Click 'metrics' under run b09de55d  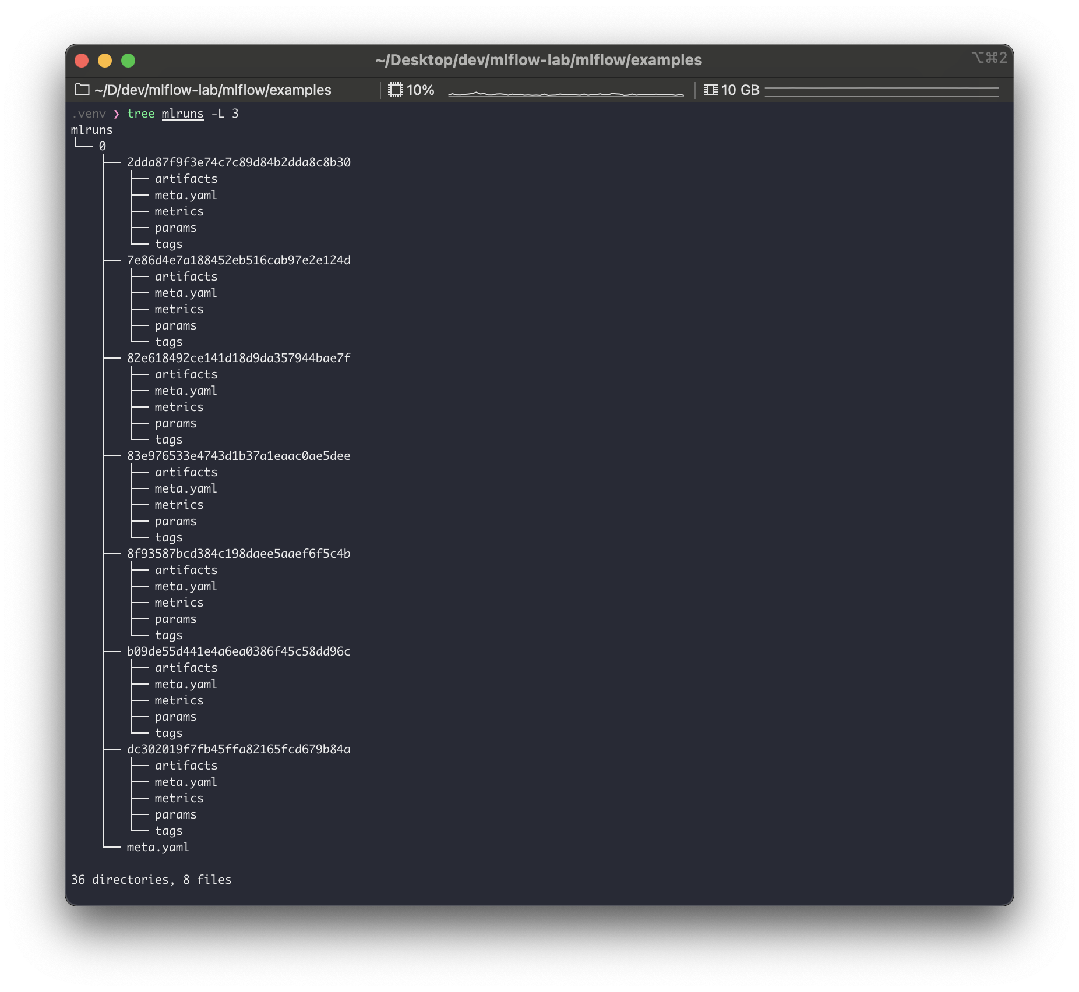pyautogui.click(x=179, y=700)
